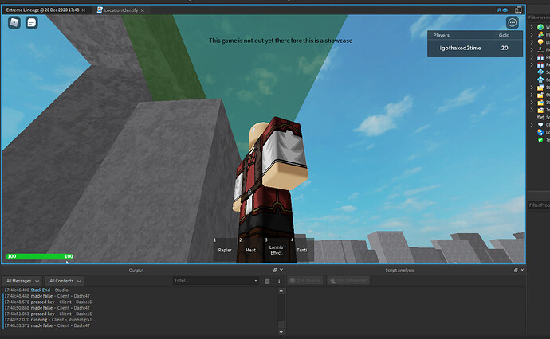Select the Meat hotbar slot

coord(250,249)
